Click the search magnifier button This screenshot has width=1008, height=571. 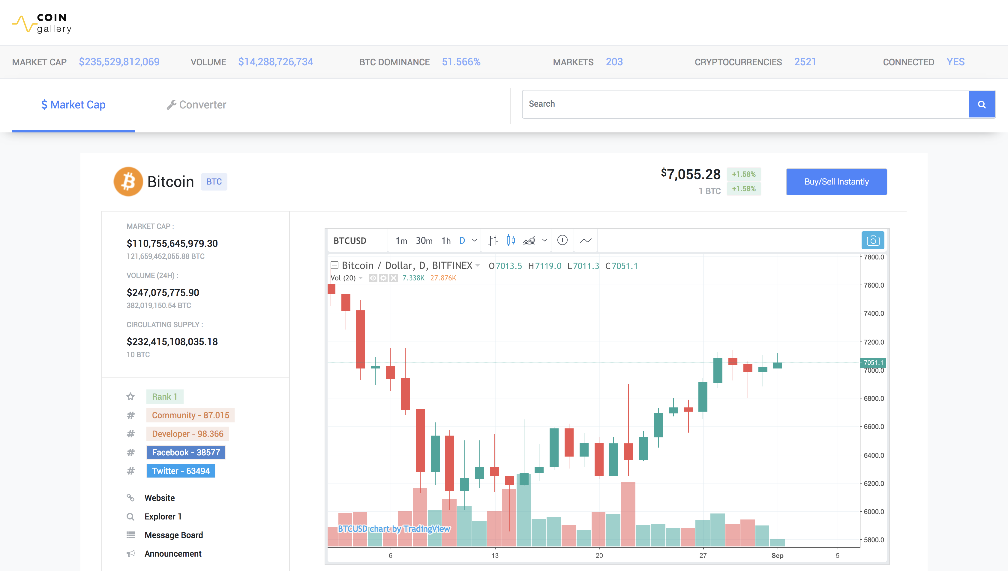[x=981, y=104]
